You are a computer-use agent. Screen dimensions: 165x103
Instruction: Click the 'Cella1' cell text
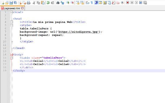38,61
